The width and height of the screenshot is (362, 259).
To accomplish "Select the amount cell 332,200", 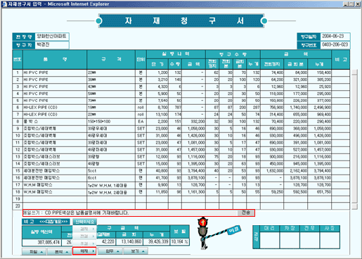I will (x=193, y=122).
